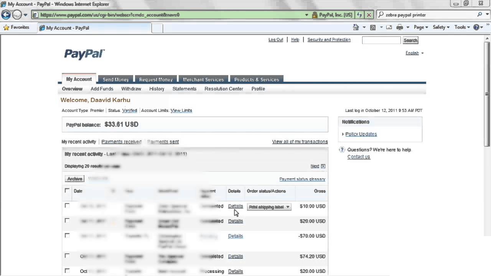Click the Archive button
This screenshot has width=491, height=276.
coord(75,179)
